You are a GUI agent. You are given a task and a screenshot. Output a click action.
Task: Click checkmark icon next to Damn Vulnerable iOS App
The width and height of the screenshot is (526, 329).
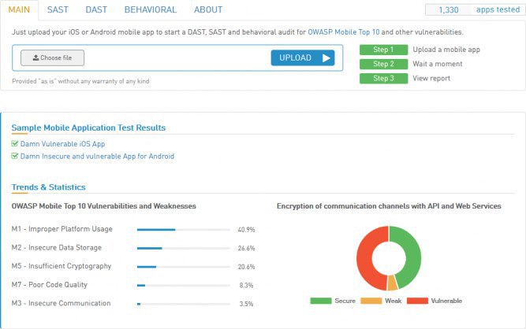coord(14,143)
